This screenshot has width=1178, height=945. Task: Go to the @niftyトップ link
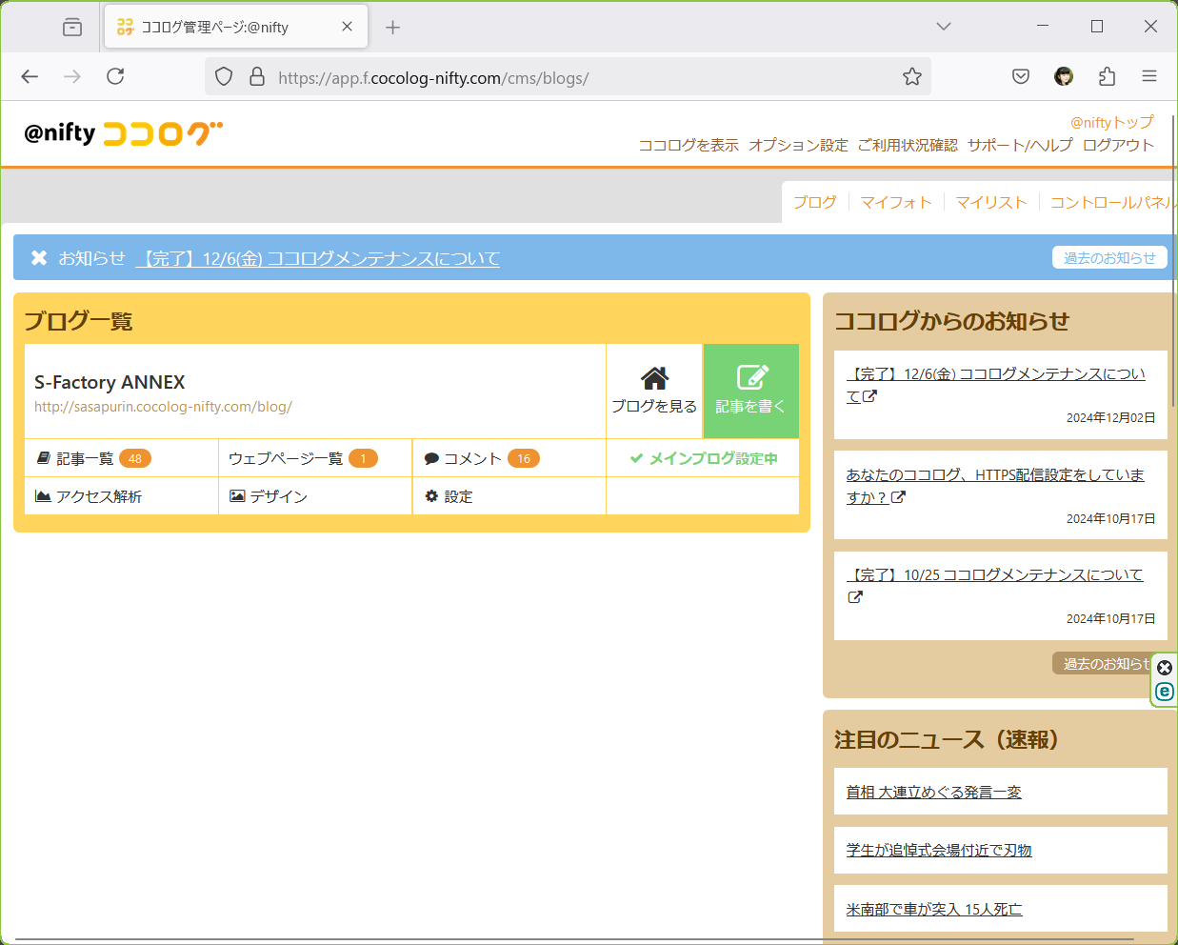pyautogui.click(x=1112, y=122)
